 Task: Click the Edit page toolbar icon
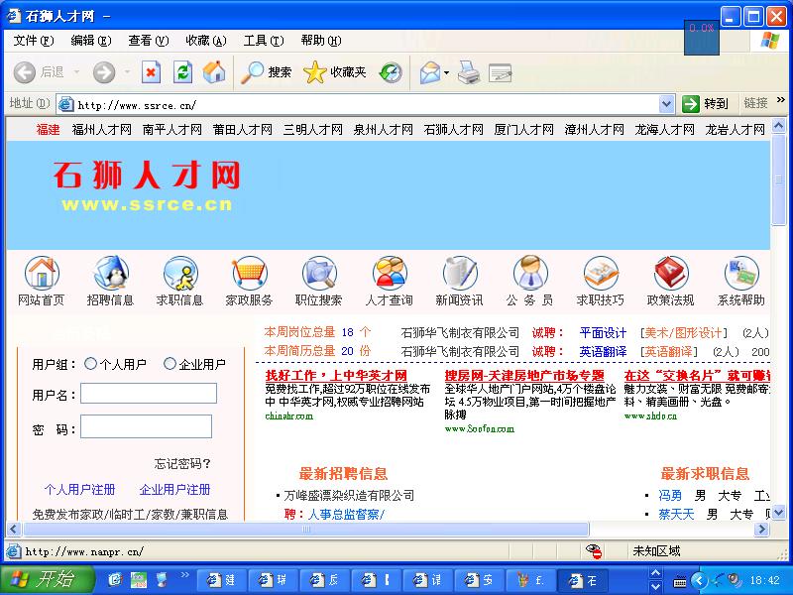point(501,72)
